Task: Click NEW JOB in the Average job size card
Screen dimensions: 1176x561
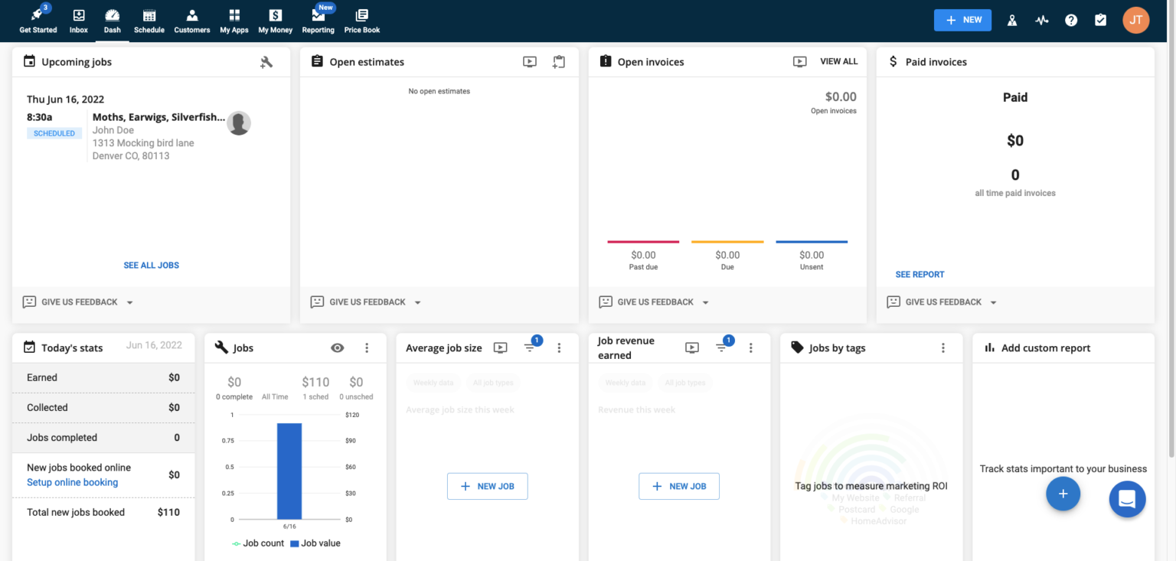Action: [487, 486]
